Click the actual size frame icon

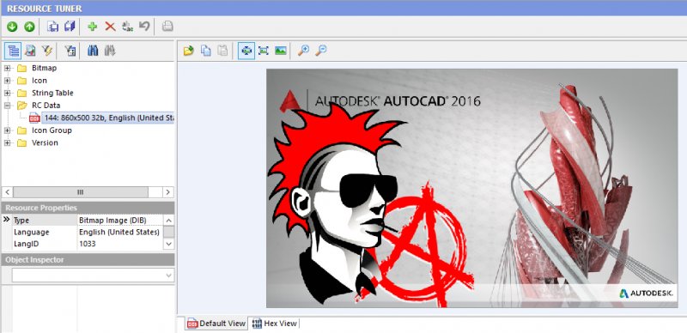[x=264, y=51]
